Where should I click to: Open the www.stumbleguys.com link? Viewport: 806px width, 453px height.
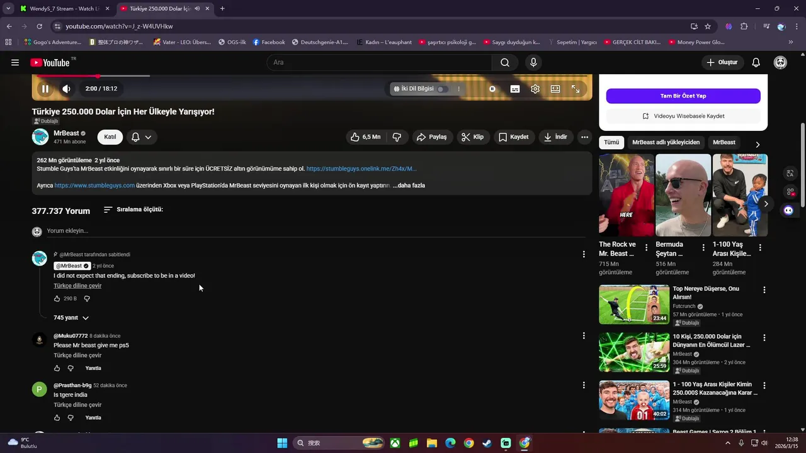tap(94, 186)
